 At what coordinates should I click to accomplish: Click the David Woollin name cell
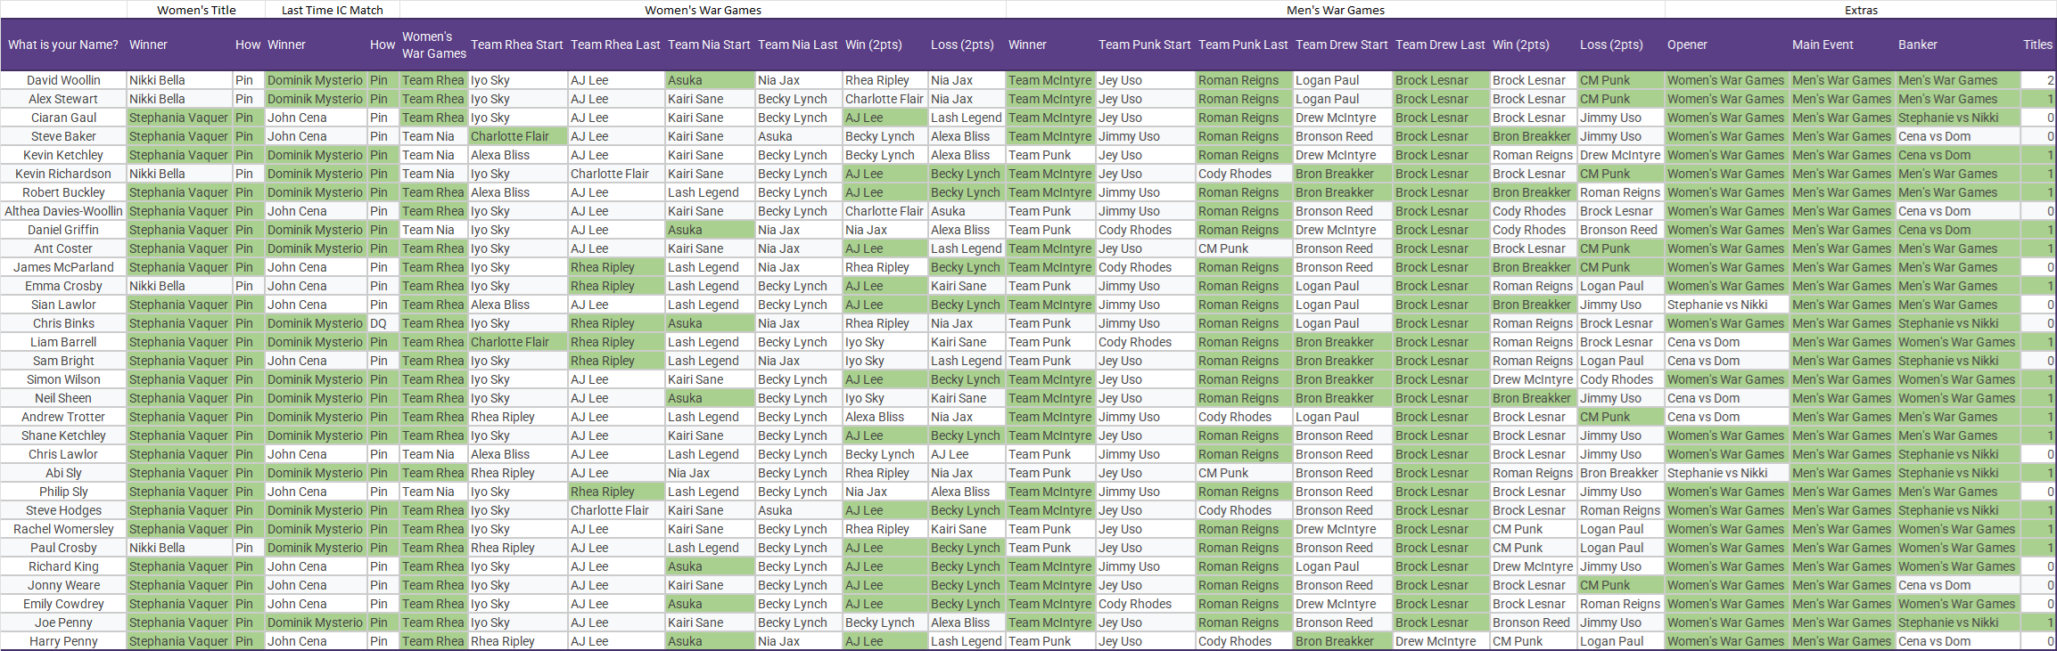tap(63, 80)
